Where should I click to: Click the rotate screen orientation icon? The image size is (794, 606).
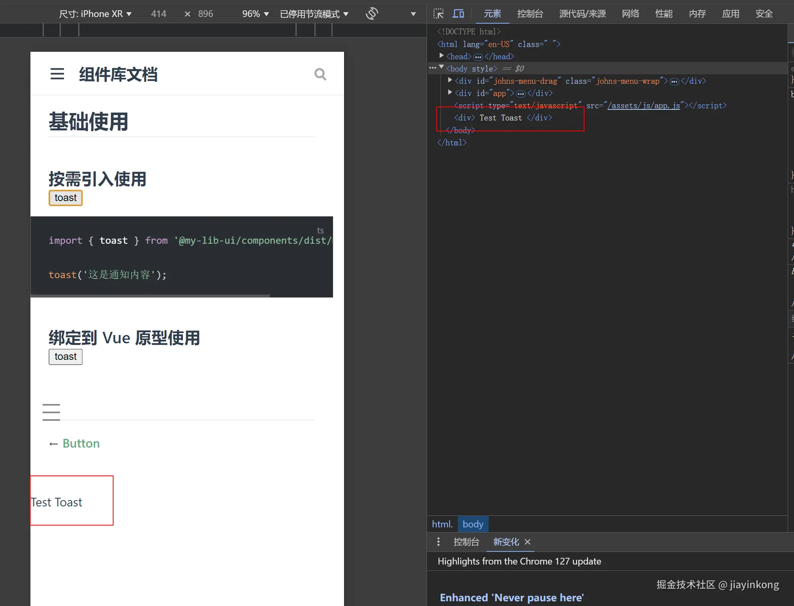point(372,14)
